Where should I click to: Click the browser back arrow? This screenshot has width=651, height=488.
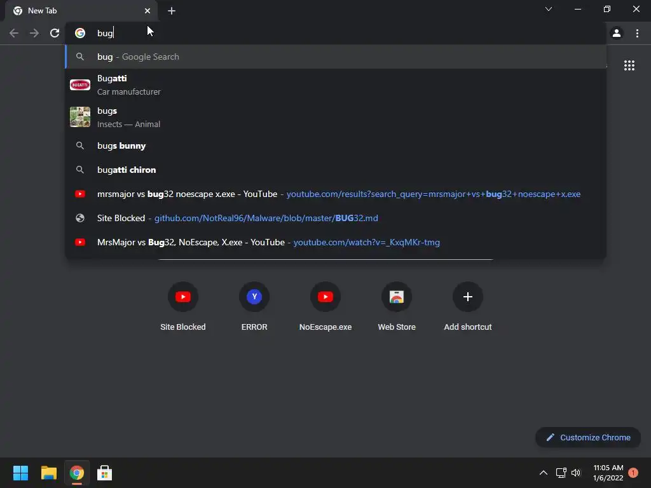[14, 33]
